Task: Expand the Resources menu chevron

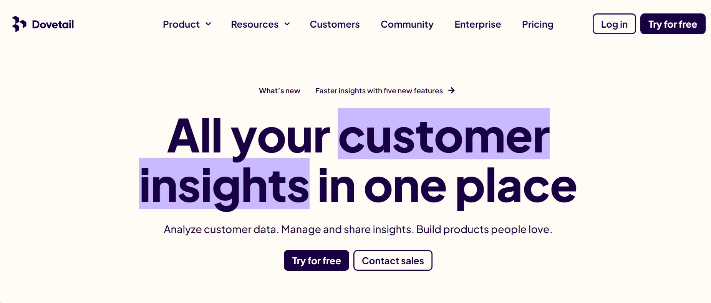Action: [x=287, y=25]
